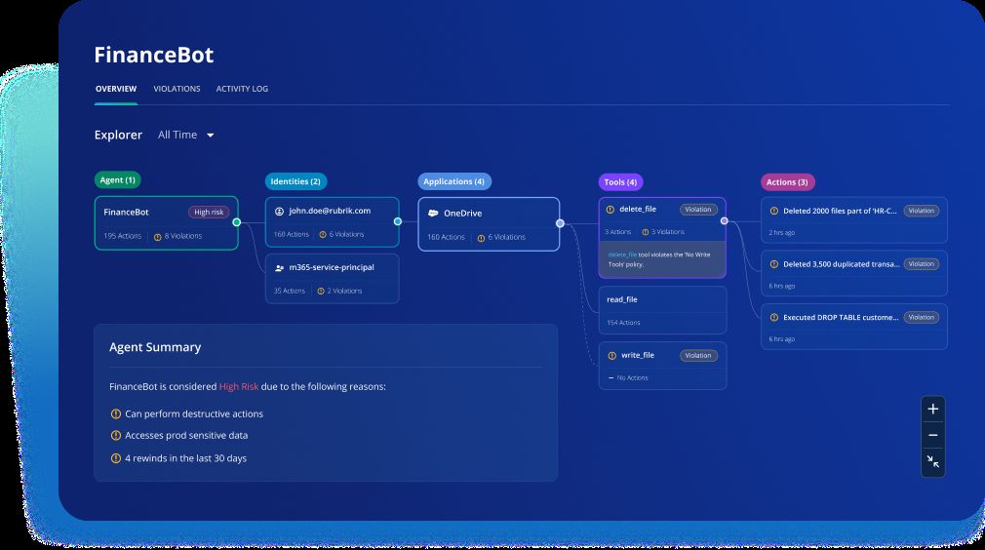Click the warning icon beside delete_file
The image size is (985, 550).
pos(611,210)
